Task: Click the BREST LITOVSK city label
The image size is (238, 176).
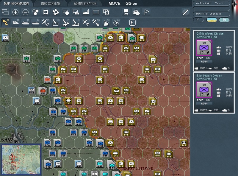Action: [138, 168]
